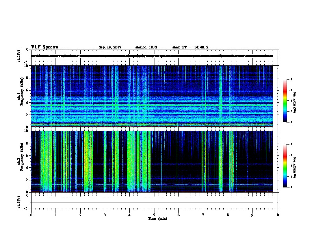Click the ch.2 "Frequency (kHz)" axis label
Screen dimensions: 312x241
pyautogui.click(x=22, y=157)
